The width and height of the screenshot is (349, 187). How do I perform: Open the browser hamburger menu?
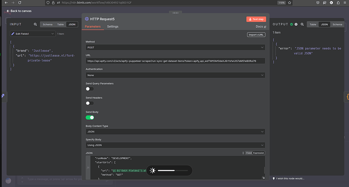tap(345, 3)
